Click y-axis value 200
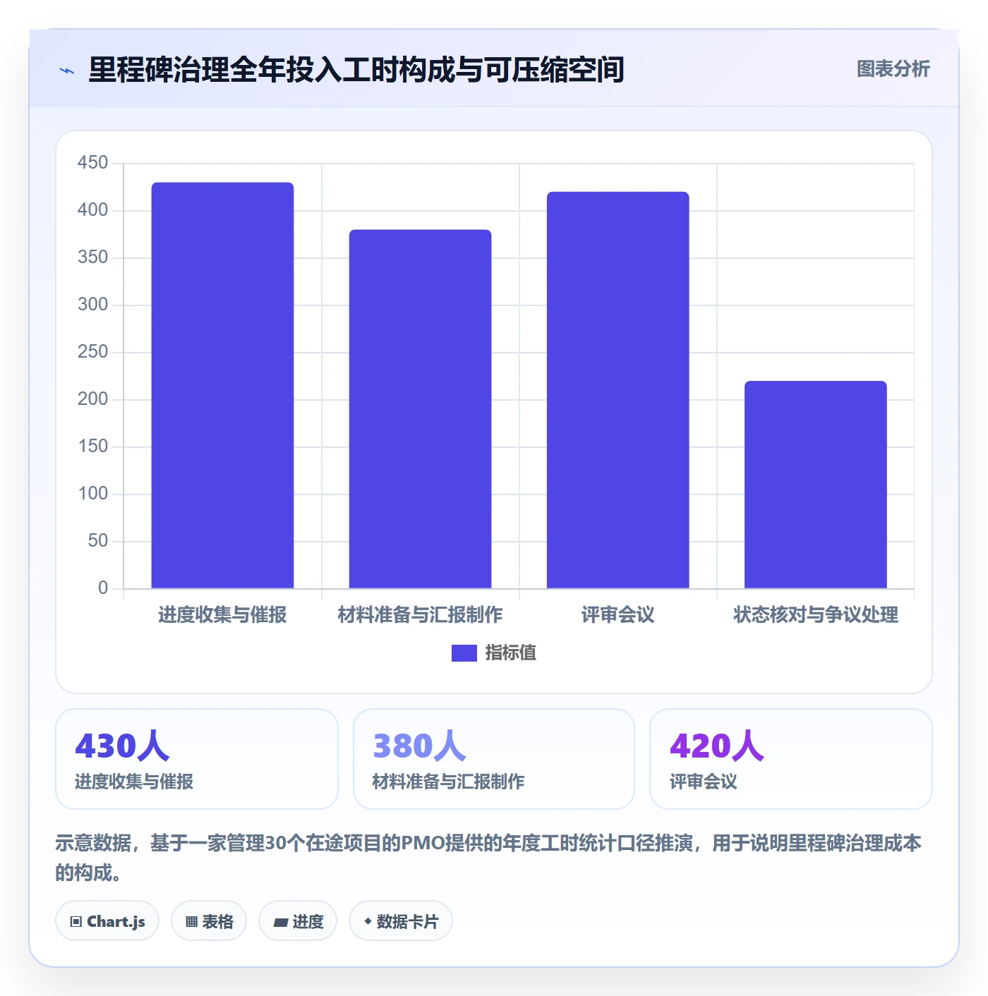The width and height of the screenshot is (988, 996). (x=92, y=399)
